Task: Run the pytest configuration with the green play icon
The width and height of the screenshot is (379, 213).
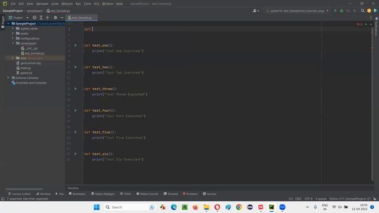Action: click(335, 11)
